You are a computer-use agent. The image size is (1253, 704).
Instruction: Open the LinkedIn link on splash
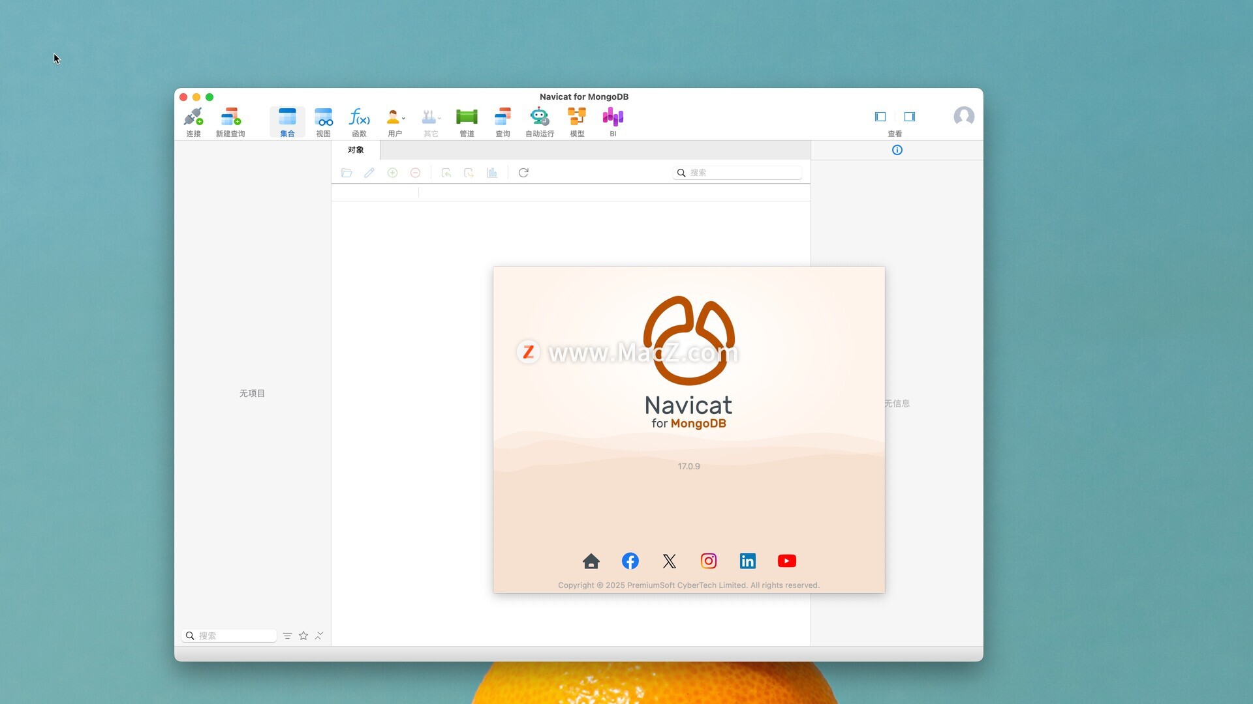[x=748, y=561]
